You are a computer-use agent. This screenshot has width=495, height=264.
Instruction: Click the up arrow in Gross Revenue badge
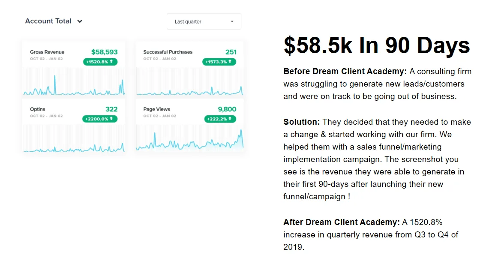click(111, 62)
